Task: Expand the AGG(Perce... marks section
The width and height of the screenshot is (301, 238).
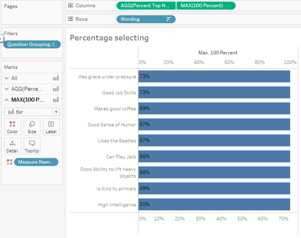Action: click(7, 89)
